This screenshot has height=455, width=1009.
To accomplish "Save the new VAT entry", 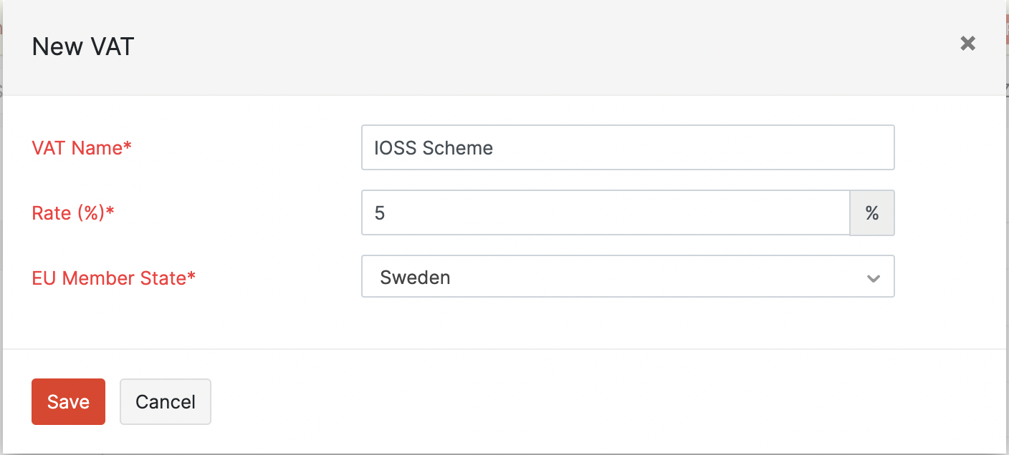I will coord(68,402).
